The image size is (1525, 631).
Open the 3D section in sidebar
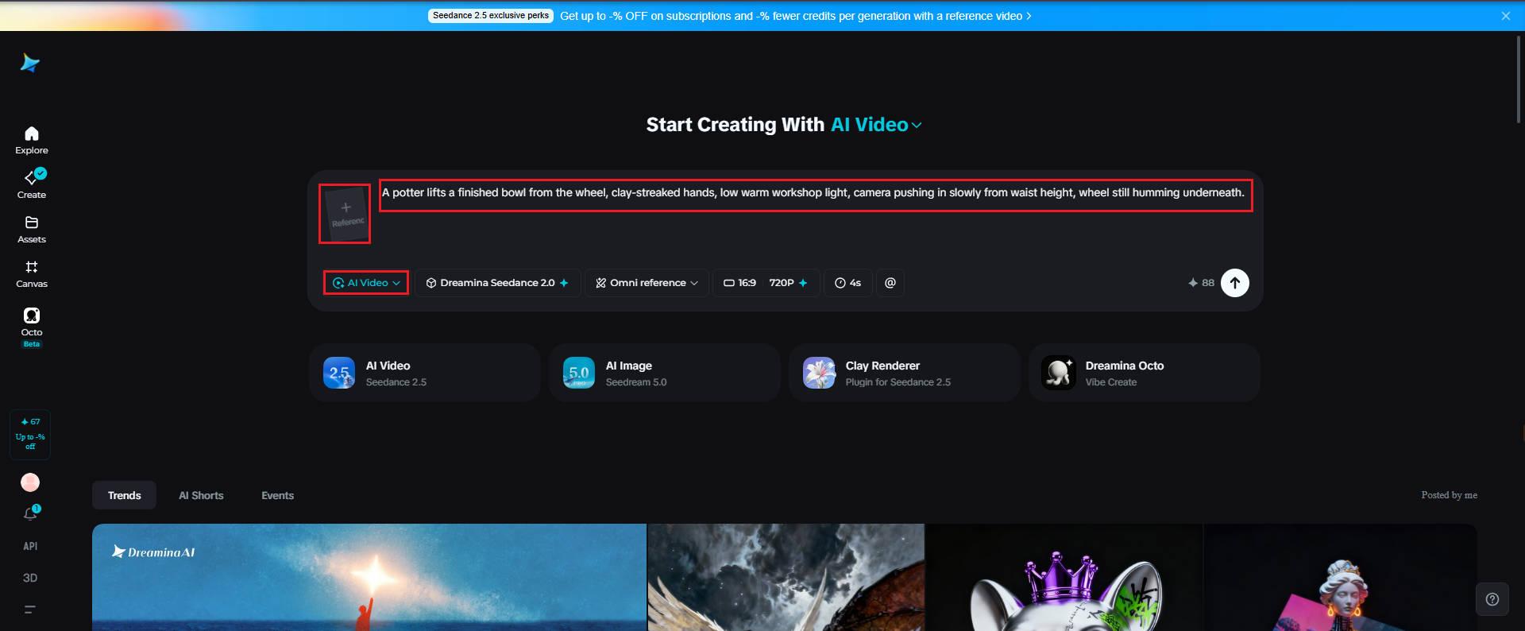30,578
